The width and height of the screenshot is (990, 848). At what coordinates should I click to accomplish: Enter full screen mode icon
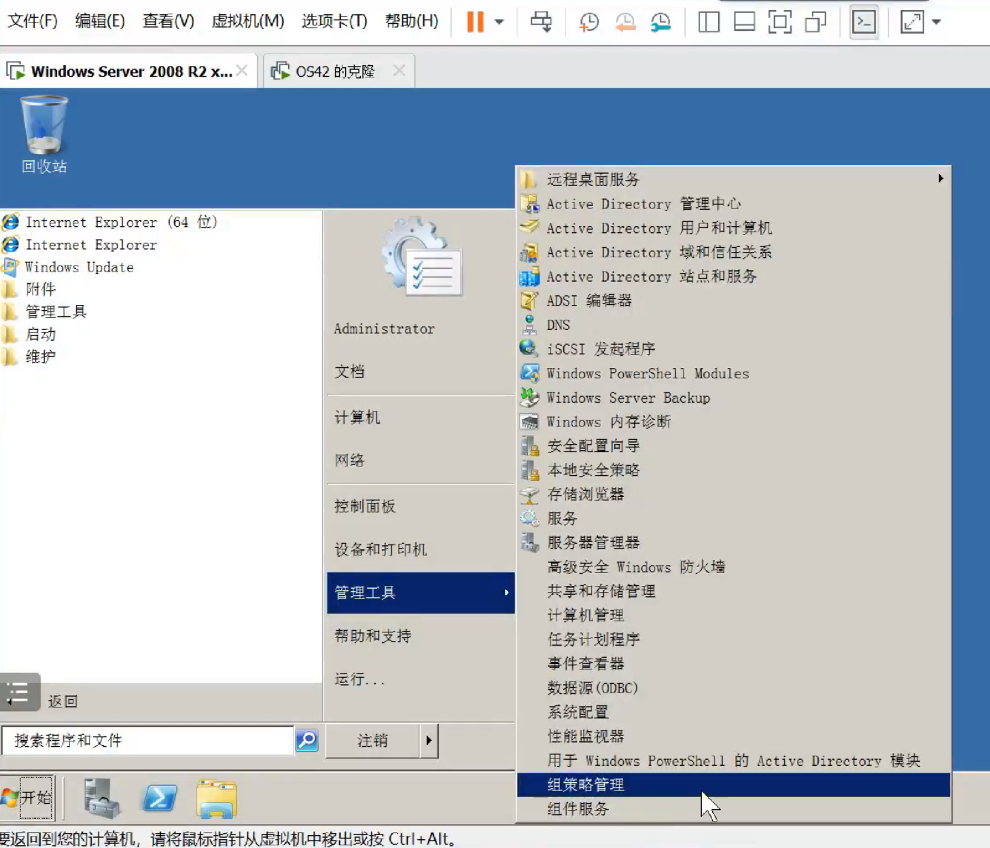[780, 22]
